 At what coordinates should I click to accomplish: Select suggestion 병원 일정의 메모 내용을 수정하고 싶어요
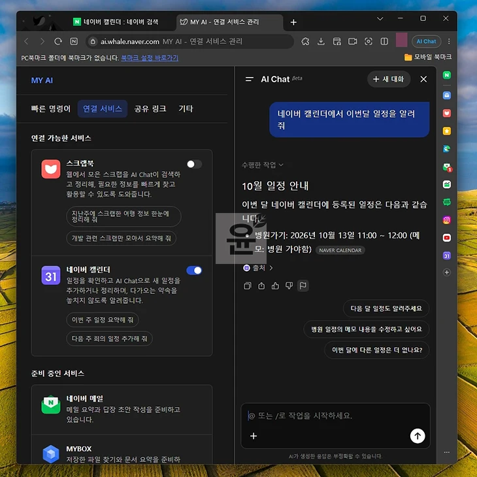click(x=367, y=329)
